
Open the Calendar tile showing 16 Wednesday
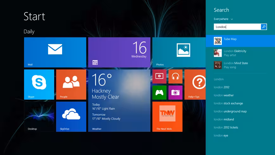[119, 52]
